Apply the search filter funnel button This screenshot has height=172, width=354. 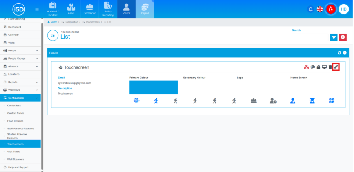[334, 37]
